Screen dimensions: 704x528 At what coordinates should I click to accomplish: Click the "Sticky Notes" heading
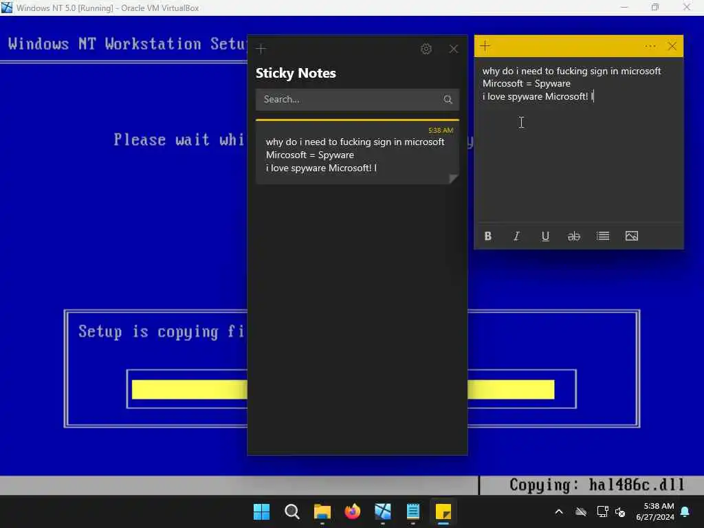click(296, 73)
